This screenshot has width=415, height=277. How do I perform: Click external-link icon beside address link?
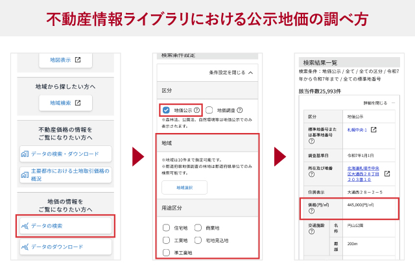pos(387,174)
